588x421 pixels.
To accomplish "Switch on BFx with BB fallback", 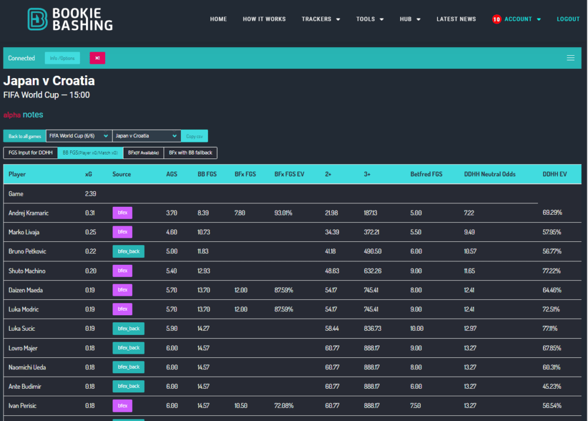I will click(x=190, y=153).
